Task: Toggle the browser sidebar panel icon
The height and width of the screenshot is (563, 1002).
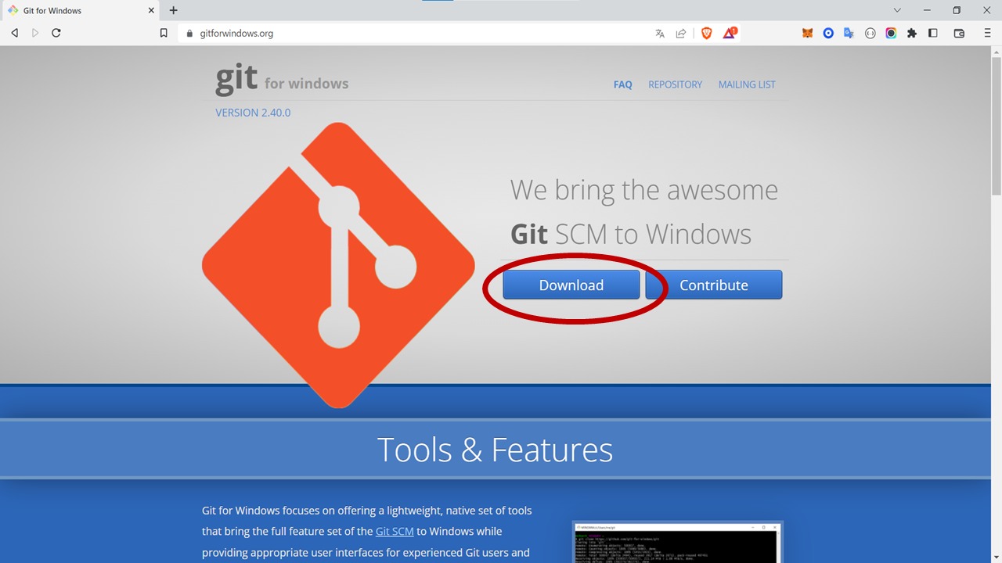Action: (933, 33)
